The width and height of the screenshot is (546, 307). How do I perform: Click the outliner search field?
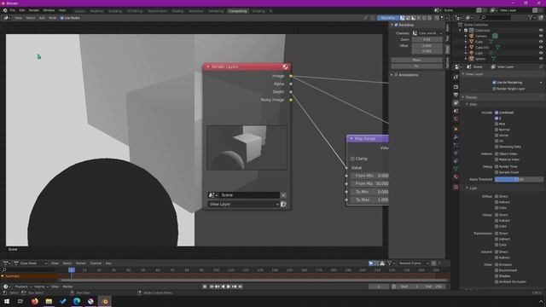[x=497, y=17]
